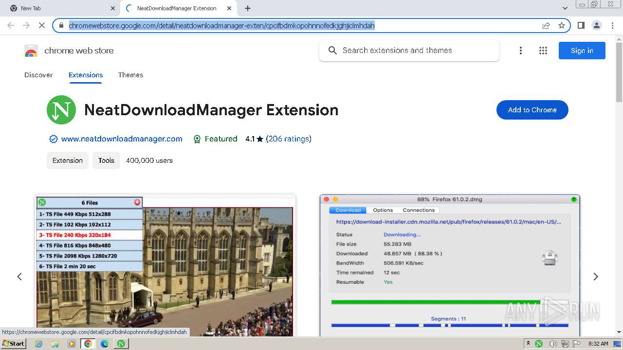Viewport: 623px width, 350px height.
Task: Open the Windows Start menu
Action: (13, 344)
